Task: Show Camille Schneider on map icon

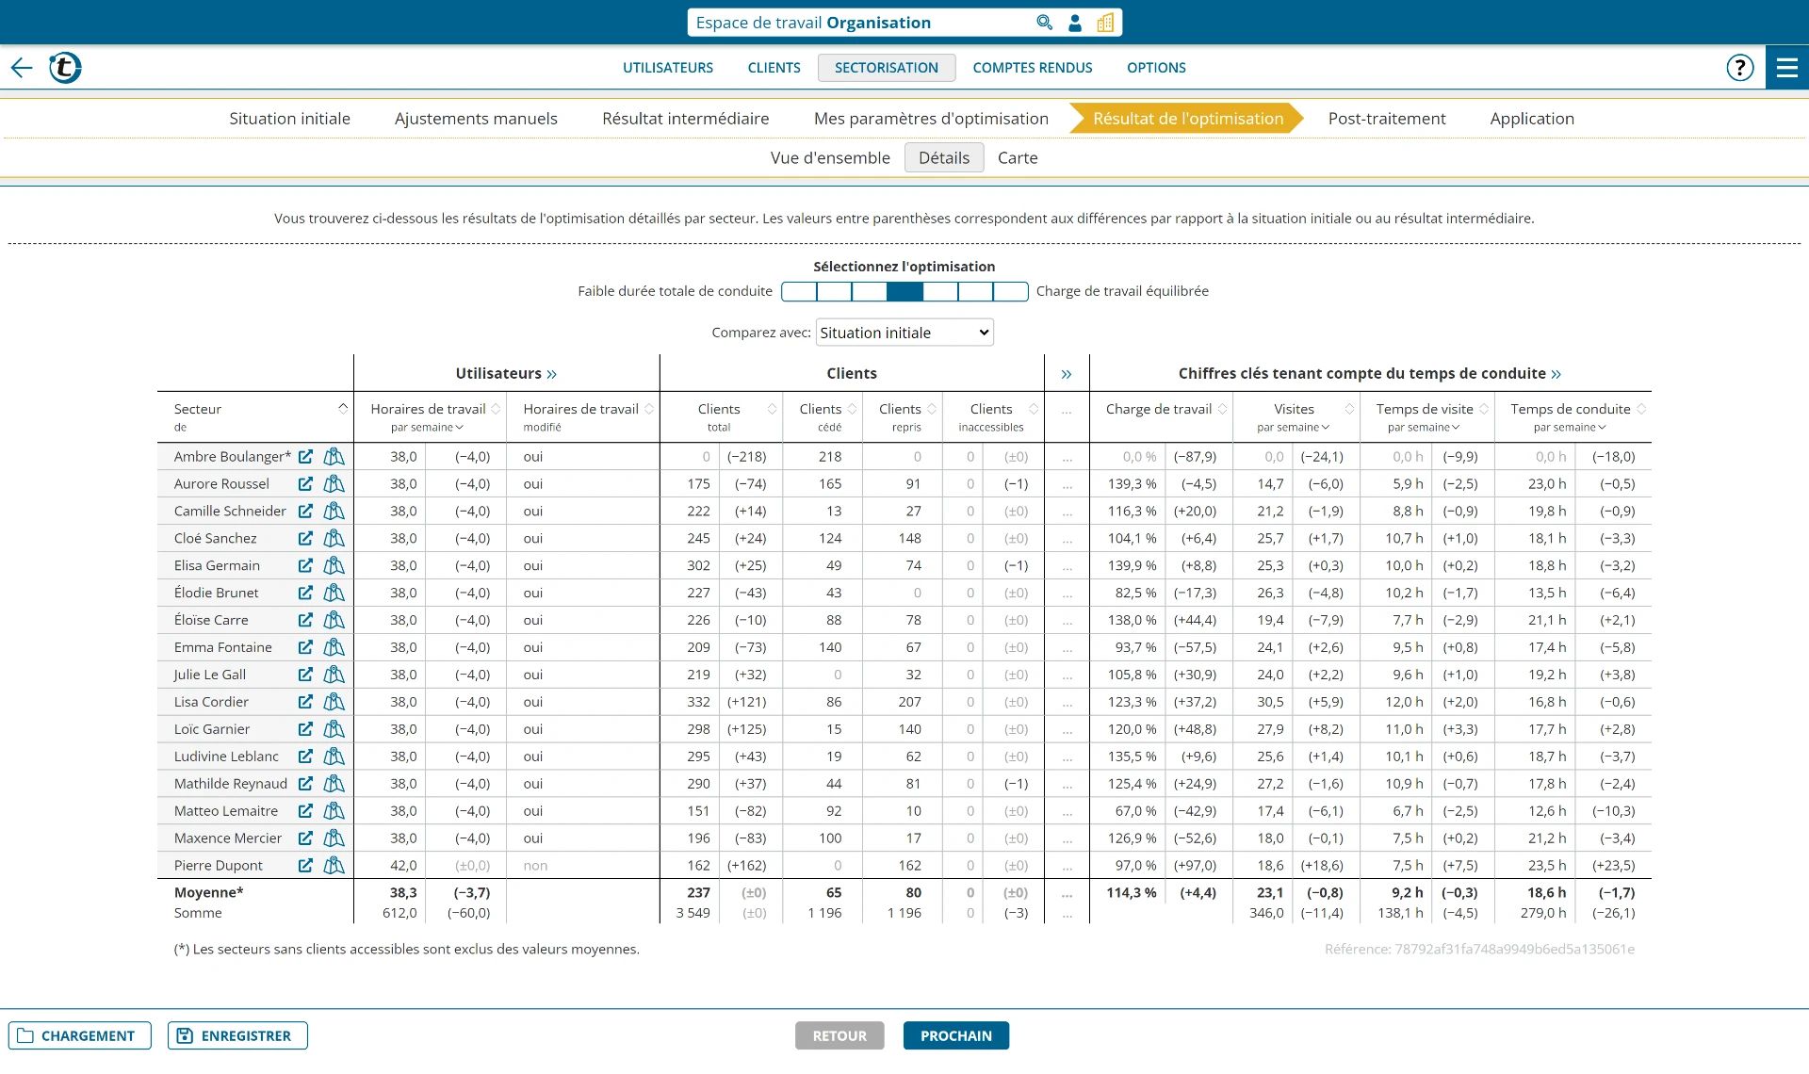Action: [334, 512]
